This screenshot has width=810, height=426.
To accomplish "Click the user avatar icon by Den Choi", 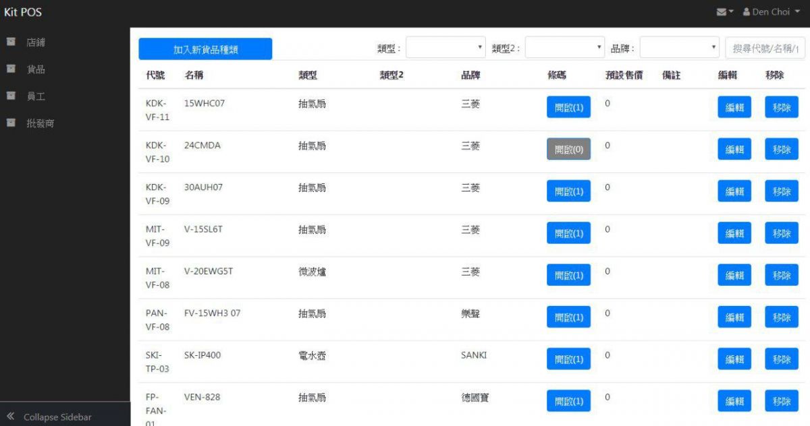I will point(747,12).
